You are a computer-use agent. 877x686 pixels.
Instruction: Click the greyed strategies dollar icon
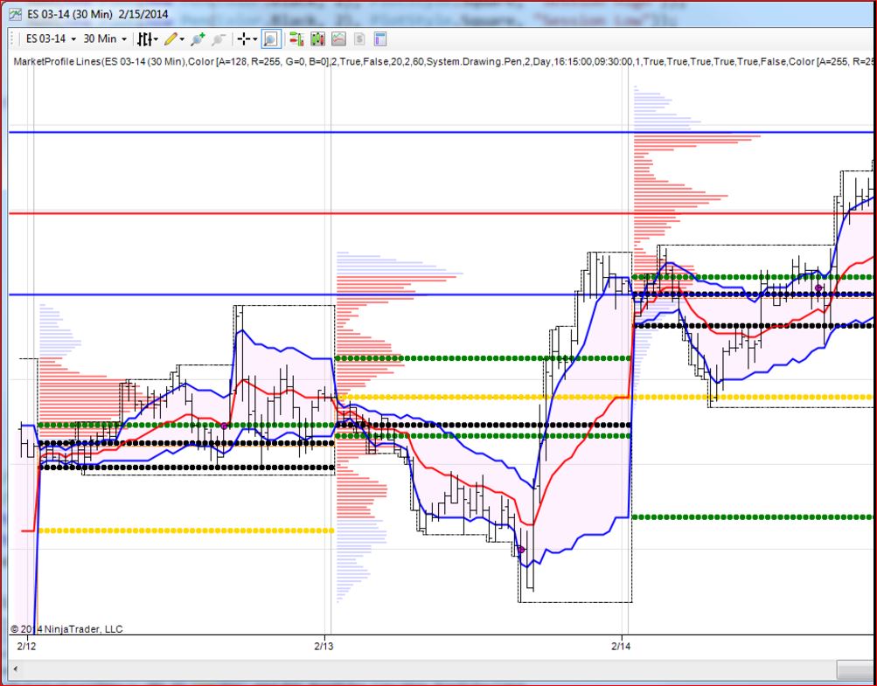[359, 39]
